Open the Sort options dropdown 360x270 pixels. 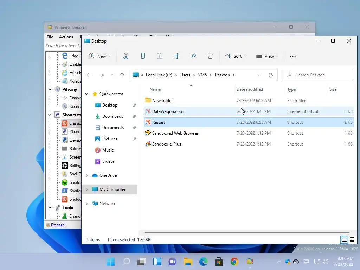pyautogui.click(x=236, y=56)
